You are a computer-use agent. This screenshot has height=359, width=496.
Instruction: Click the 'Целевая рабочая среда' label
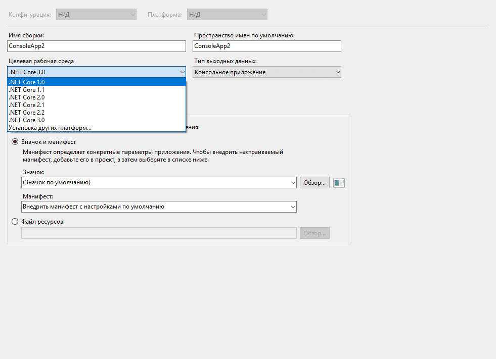(x=41, y=61)
